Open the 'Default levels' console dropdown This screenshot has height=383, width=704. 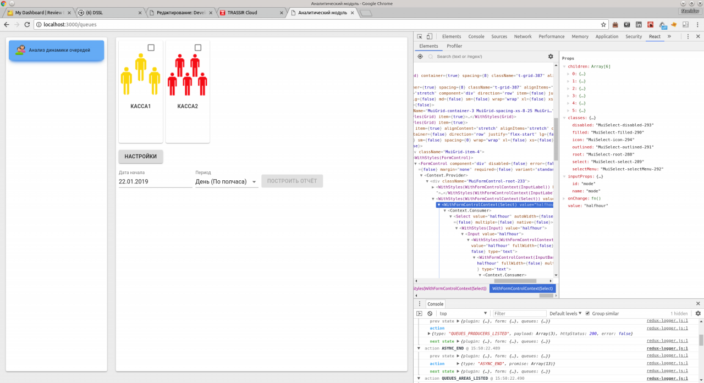pos(565,313)
